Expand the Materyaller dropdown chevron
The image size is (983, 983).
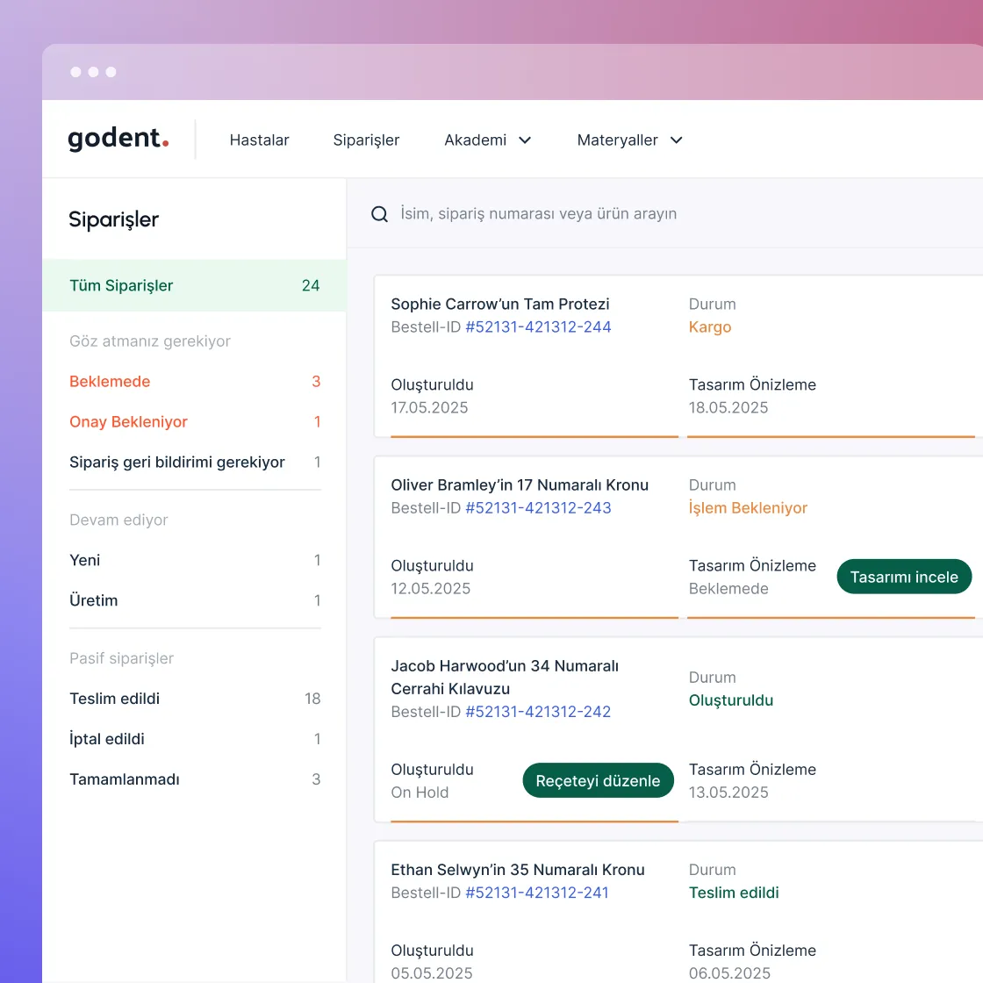[x=676, y=140]
